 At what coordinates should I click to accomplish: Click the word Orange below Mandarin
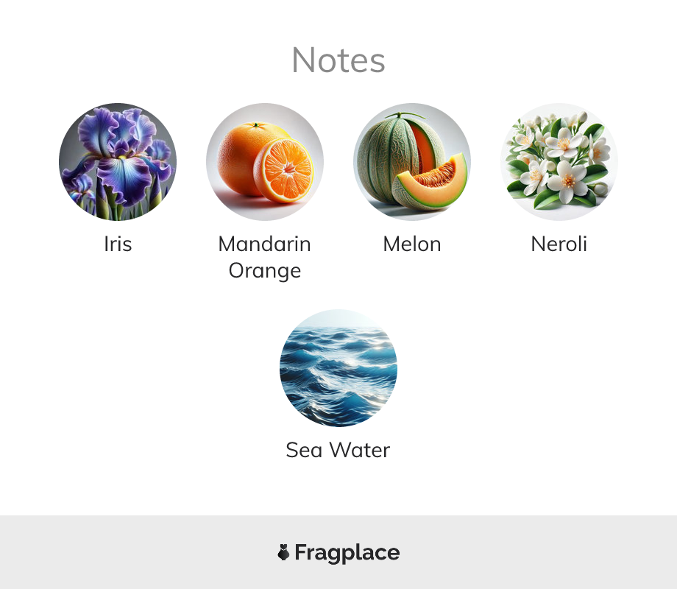[x=265, y=270]
